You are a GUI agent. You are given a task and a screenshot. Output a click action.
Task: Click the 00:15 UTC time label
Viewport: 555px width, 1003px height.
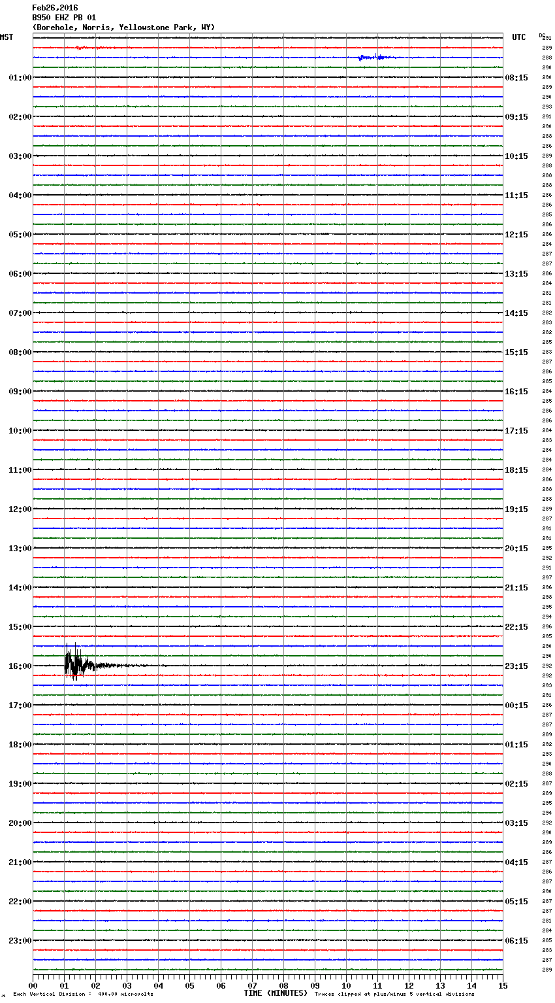[x=516, y=705]
